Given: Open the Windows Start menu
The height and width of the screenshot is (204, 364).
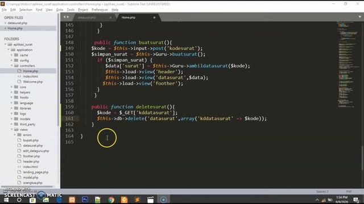Looking at the screenshot, I should click(x=6, y=200).
